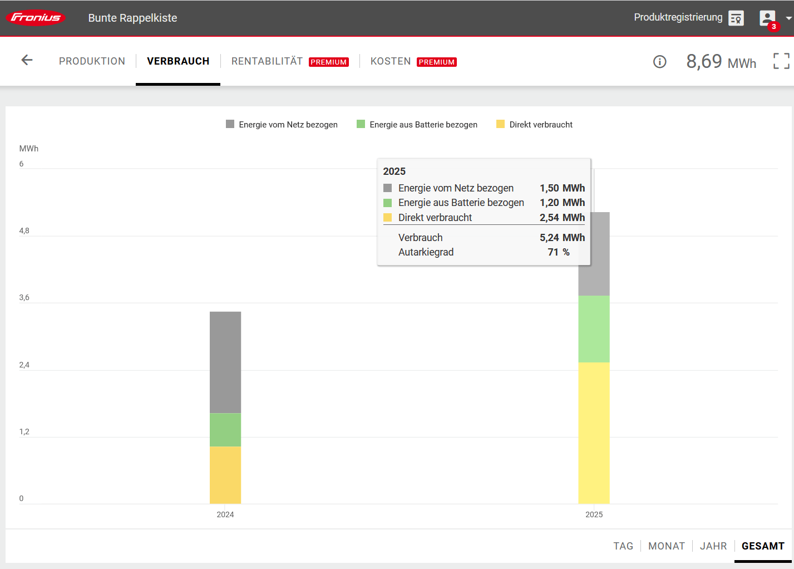Enter fullscreen chart view

[781, 61]
